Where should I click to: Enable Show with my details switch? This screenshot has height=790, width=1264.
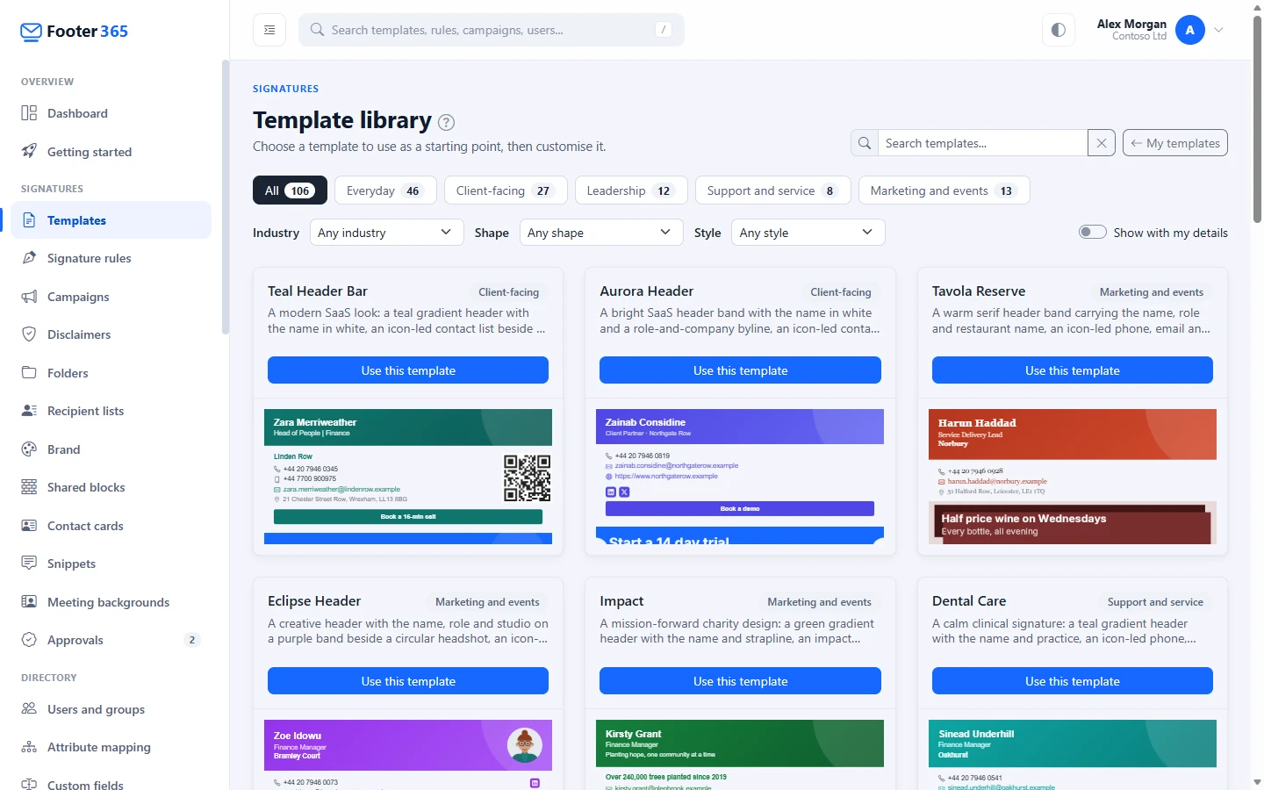coord(1093,233)
